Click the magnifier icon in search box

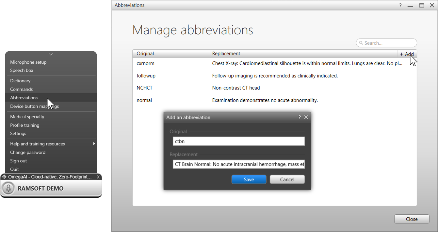361,43
